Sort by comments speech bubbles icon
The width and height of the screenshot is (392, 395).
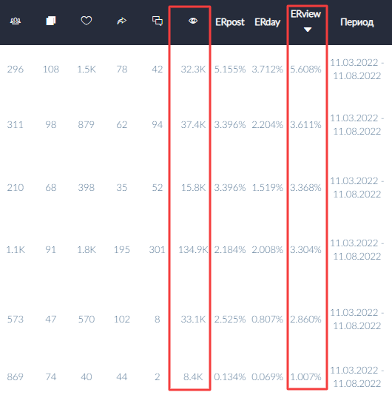(x=158, y=21)
